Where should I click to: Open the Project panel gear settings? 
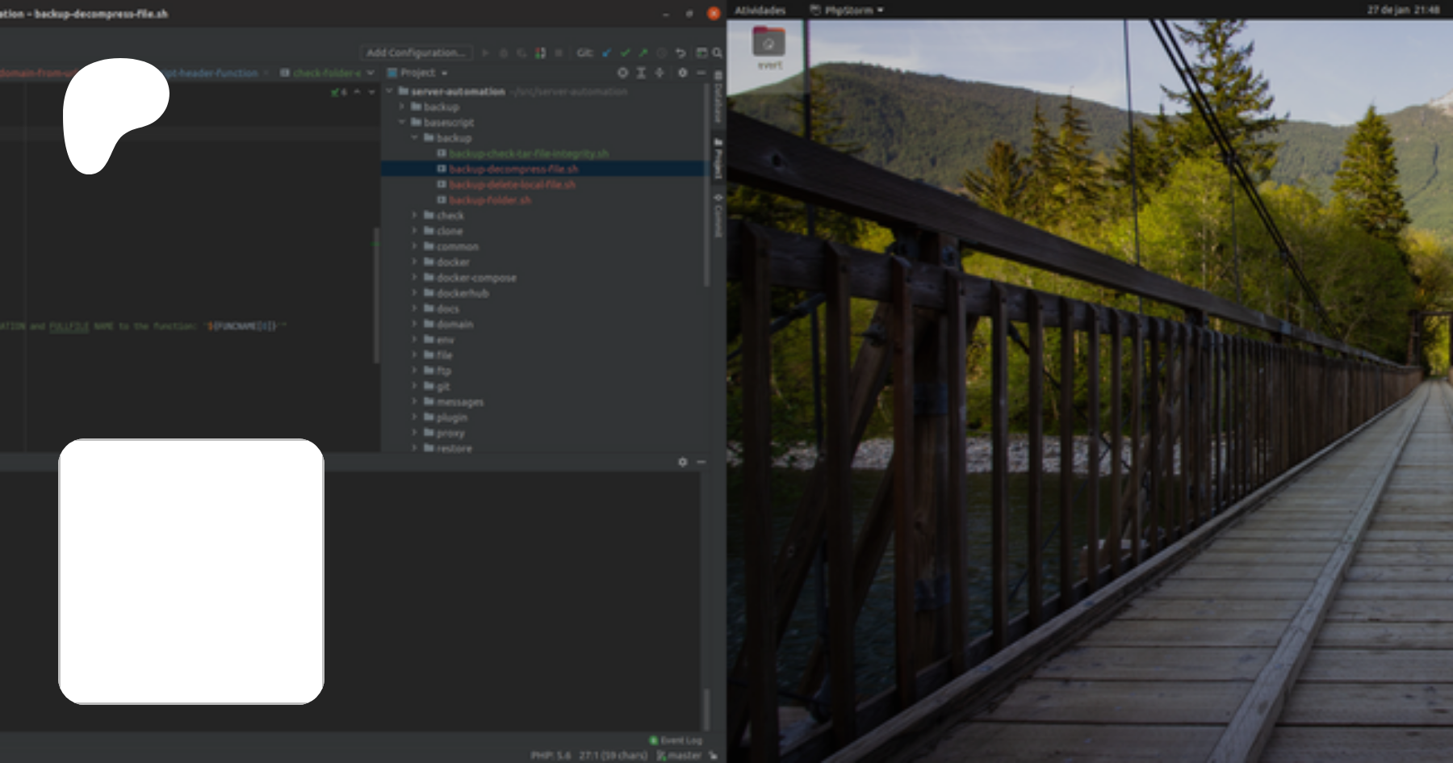tap(682, 73)
